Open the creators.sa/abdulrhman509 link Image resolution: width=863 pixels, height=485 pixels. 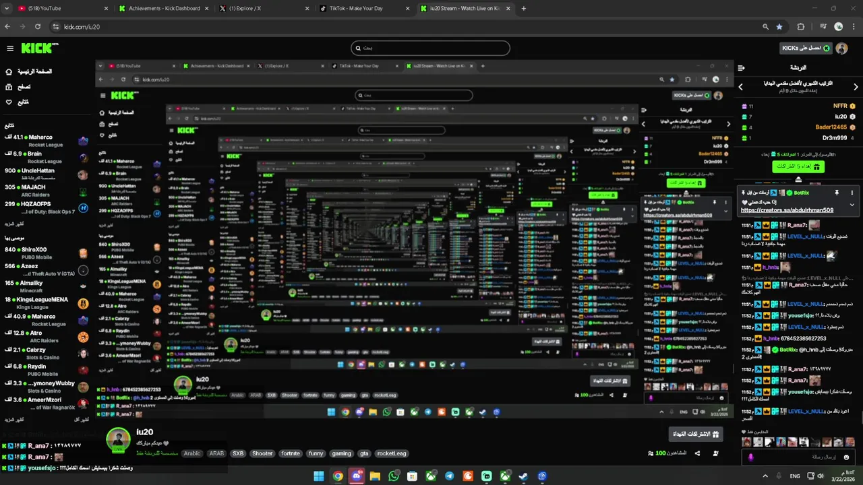787,210
